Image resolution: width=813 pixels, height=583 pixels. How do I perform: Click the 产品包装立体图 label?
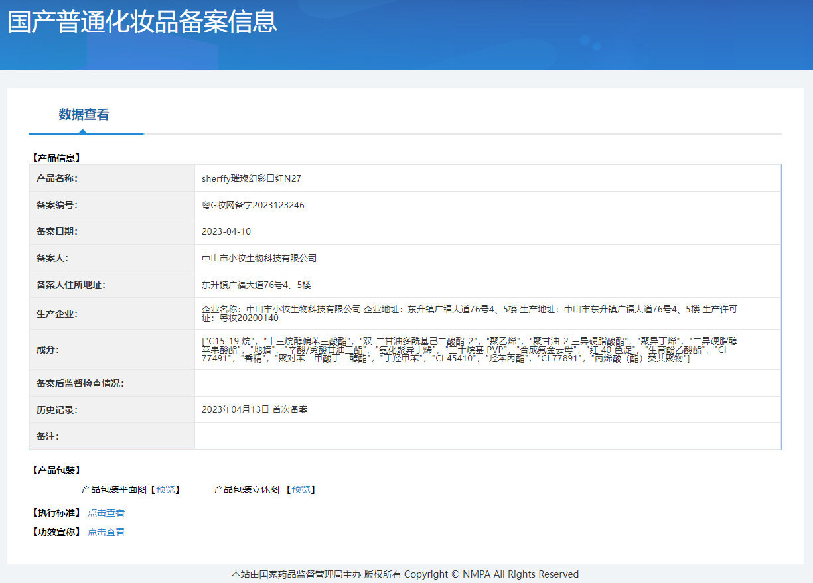pos(247,489)
